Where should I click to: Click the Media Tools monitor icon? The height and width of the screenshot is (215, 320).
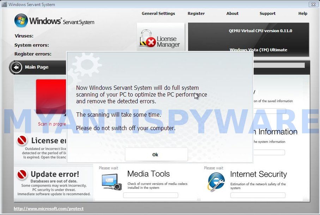111,182
